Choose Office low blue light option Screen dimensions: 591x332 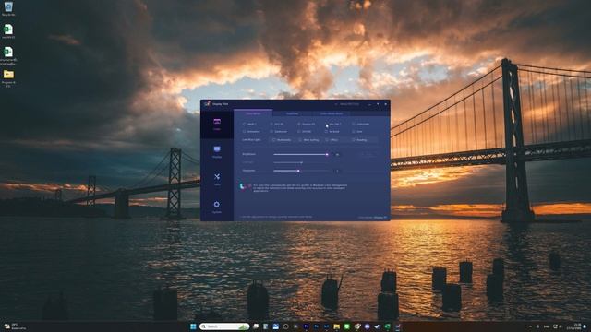(332, 140)
